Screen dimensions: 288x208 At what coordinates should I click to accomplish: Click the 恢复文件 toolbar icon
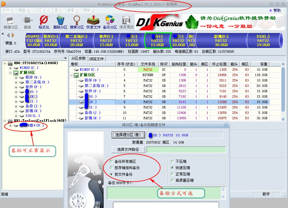coord(93,22)
